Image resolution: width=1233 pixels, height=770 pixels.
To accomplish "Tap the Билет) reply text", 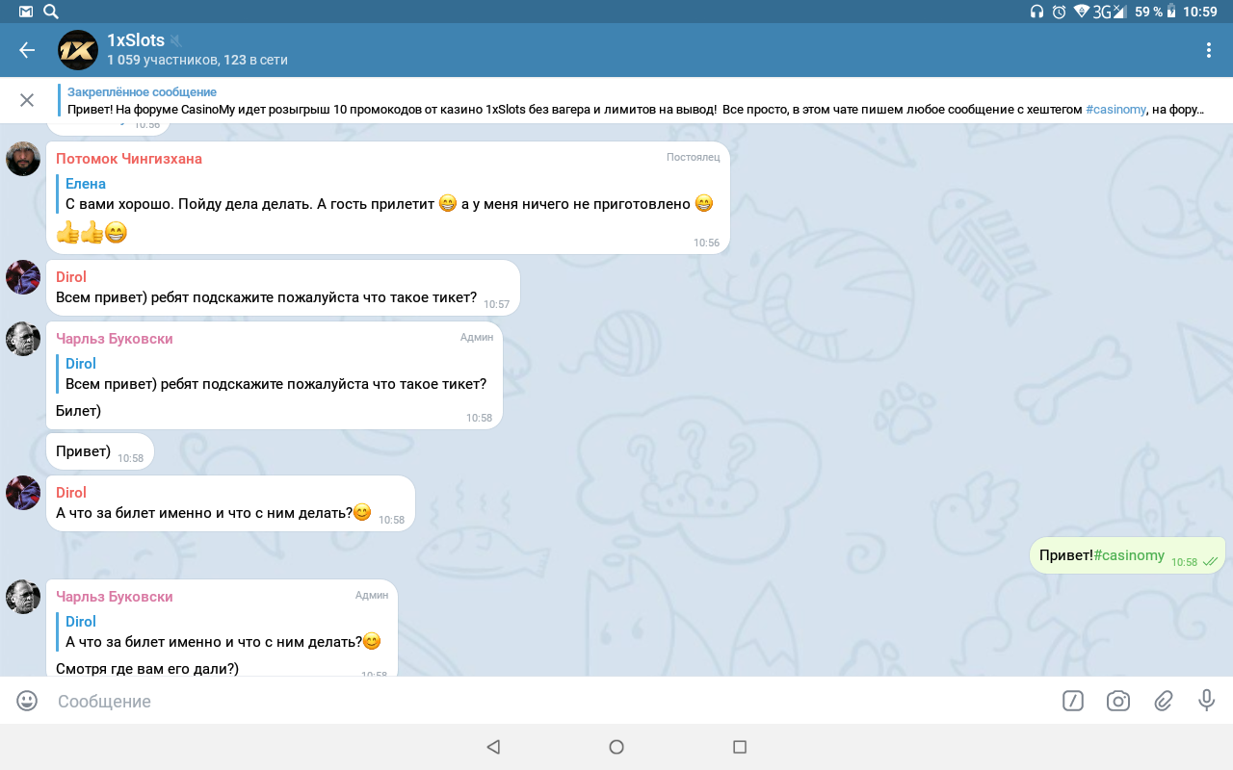I will click(x=78, y=411).
